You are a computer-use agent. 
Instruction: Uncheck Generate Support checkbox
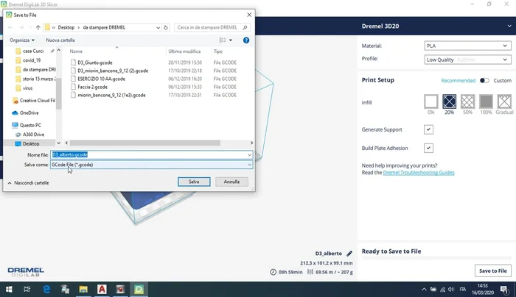428,129
